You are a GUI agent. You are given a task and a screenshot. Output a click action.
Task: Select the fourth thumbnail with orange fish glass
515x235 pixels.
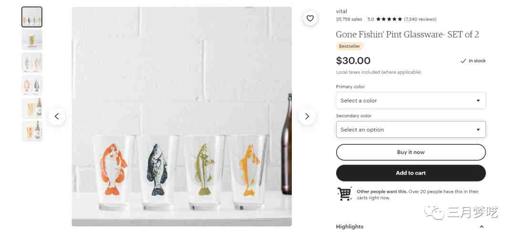click(x=32, y=85)
